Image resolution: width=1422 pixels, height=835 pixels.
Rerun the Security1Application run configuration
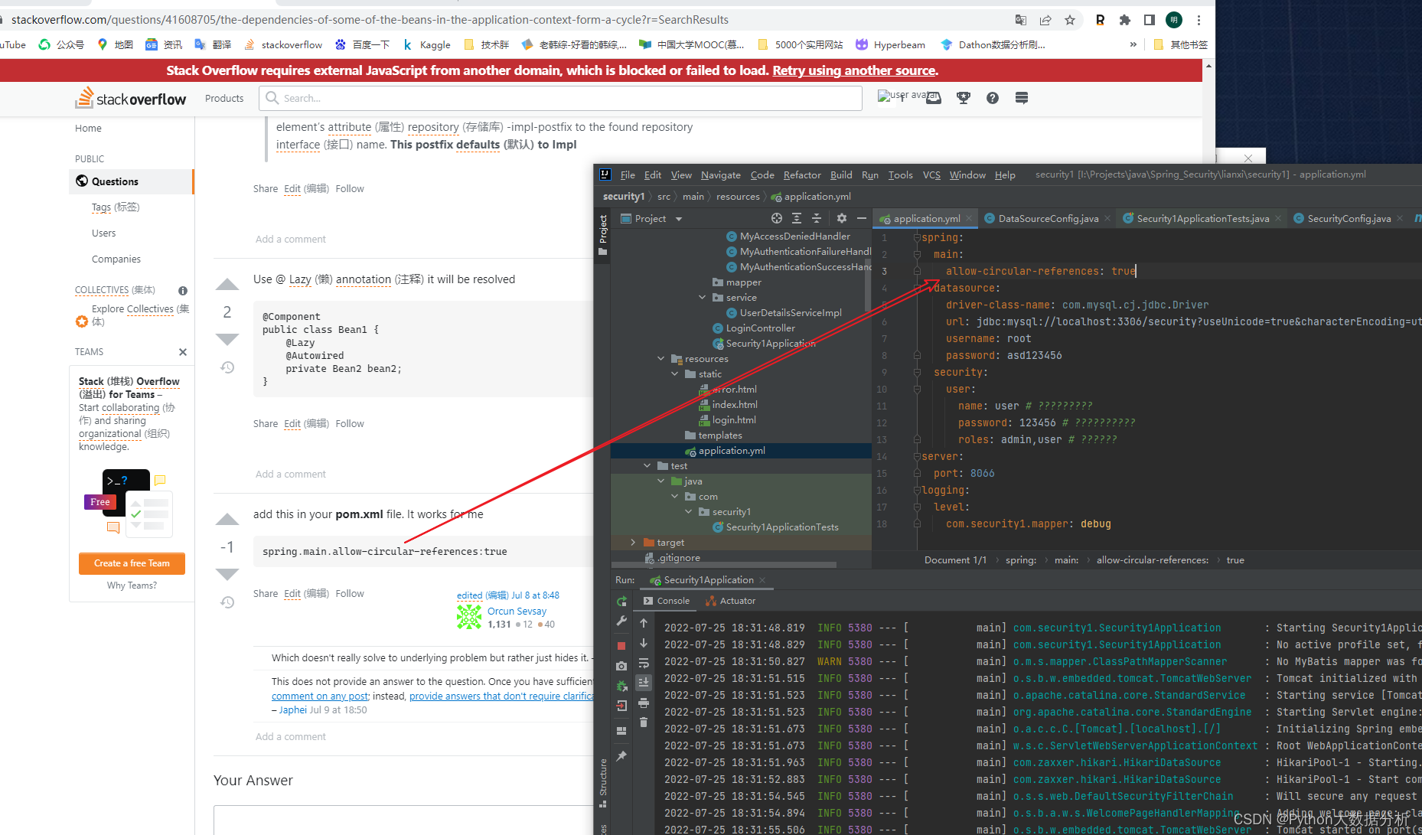[x=621, y=601]
